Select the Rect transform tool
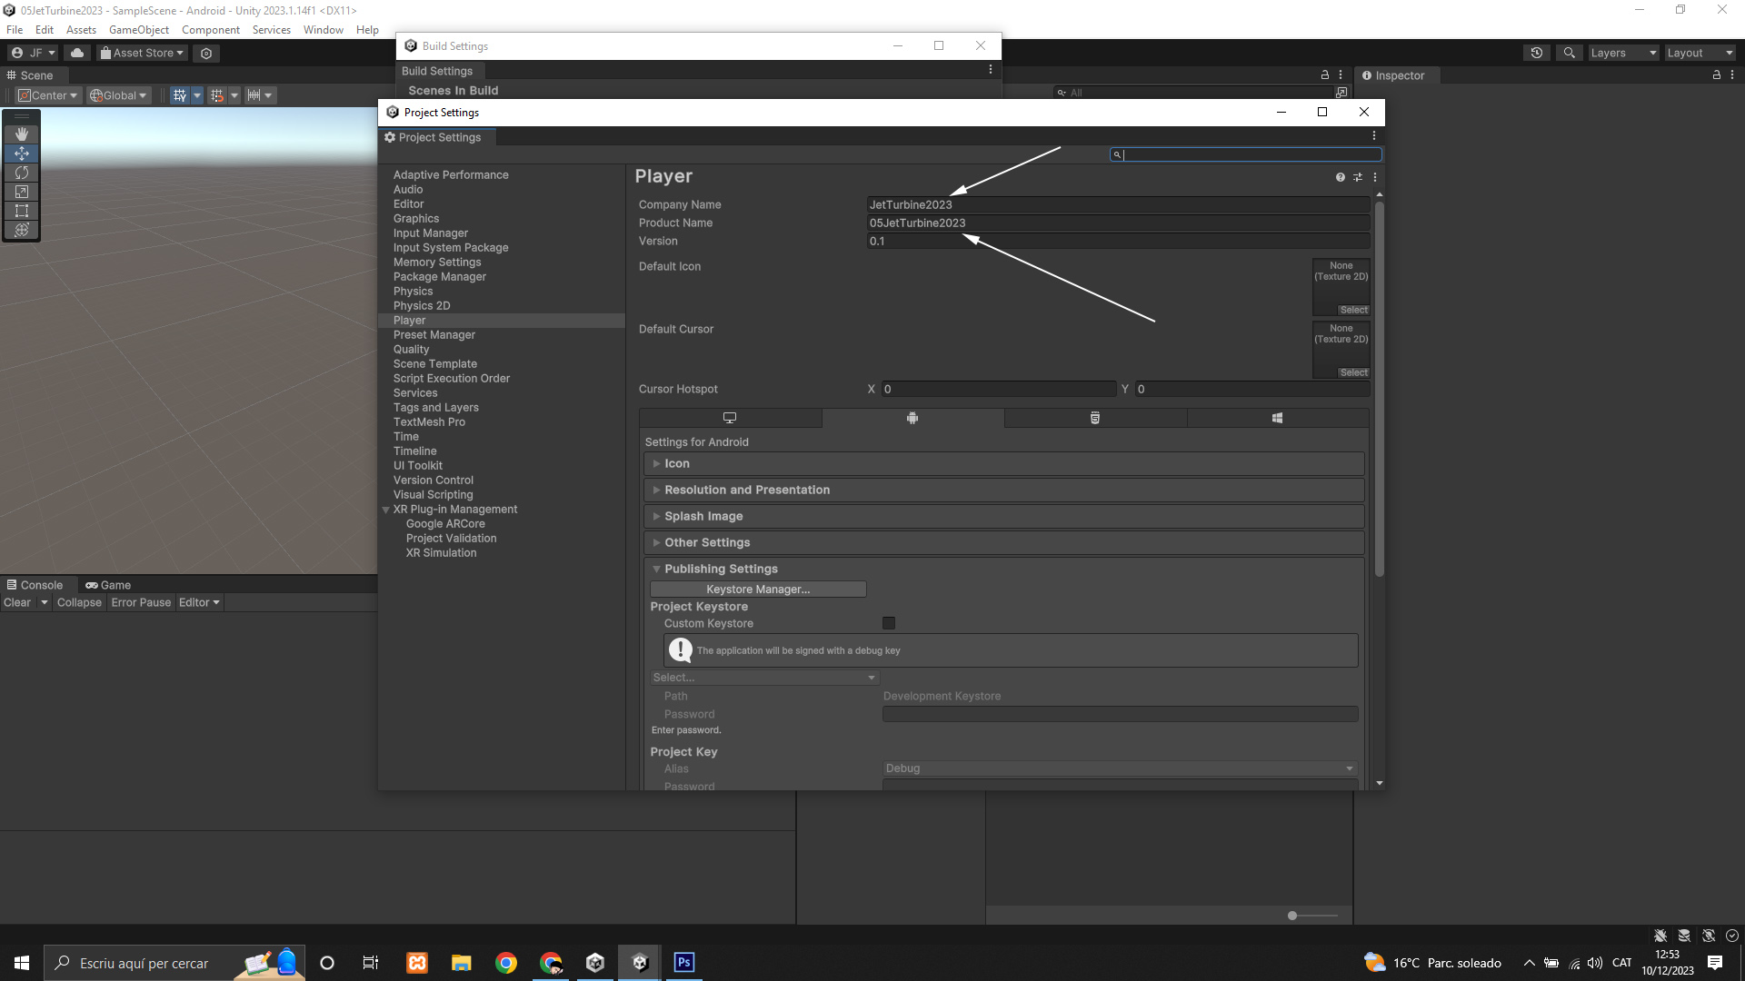The width and height of the screenshot is (1745, 981). [22, 211]
